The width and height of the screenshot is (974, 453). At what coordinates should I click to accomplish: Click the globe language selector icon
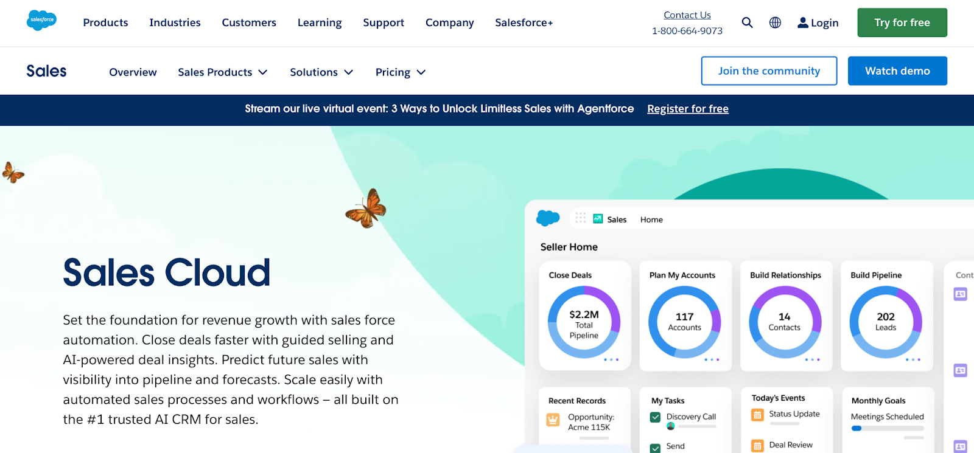click(775, 22)
